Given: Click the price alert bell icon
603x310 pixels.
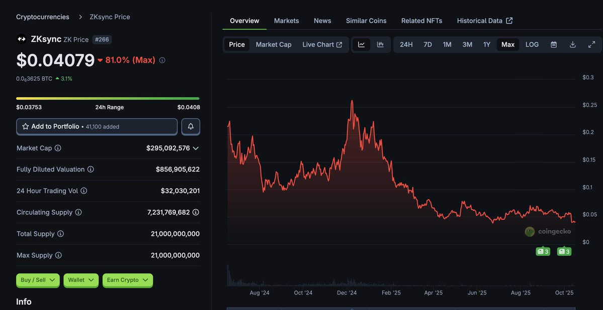Looking at the screenshot, I should [191, 126].
